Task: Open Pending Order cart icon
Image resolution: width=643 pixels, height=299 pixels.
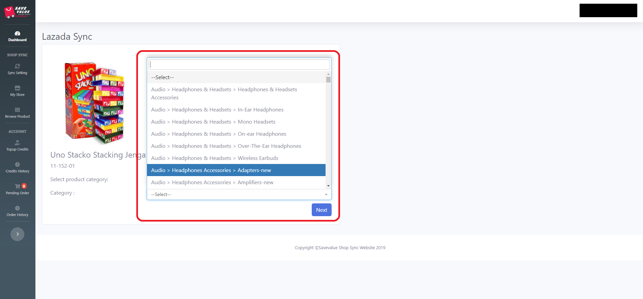Action: [18, 186]
